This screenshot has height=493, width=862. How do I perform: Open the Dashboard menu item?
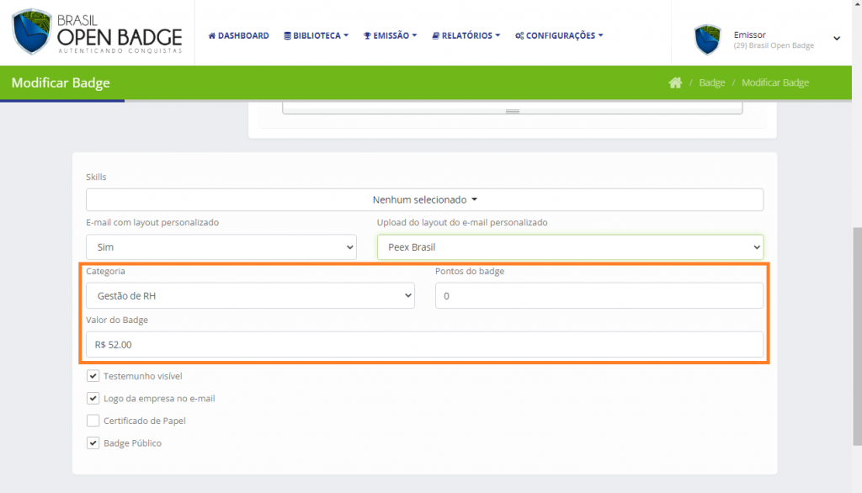point(238,35)
